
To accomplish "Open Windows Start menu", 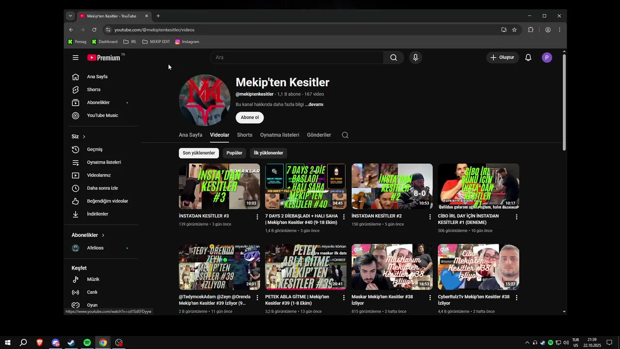I will [8, 343].
